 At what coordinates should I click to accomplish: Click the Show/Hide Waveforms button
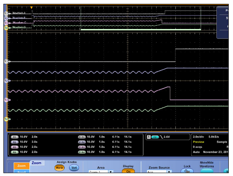coord(207,171)
